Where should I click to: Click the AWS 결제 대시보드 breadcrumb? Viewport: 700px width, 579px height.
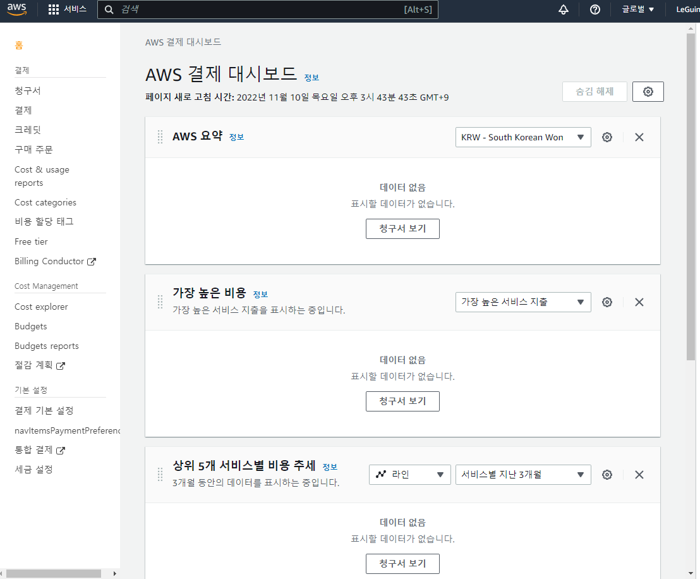tap(183, 42)
